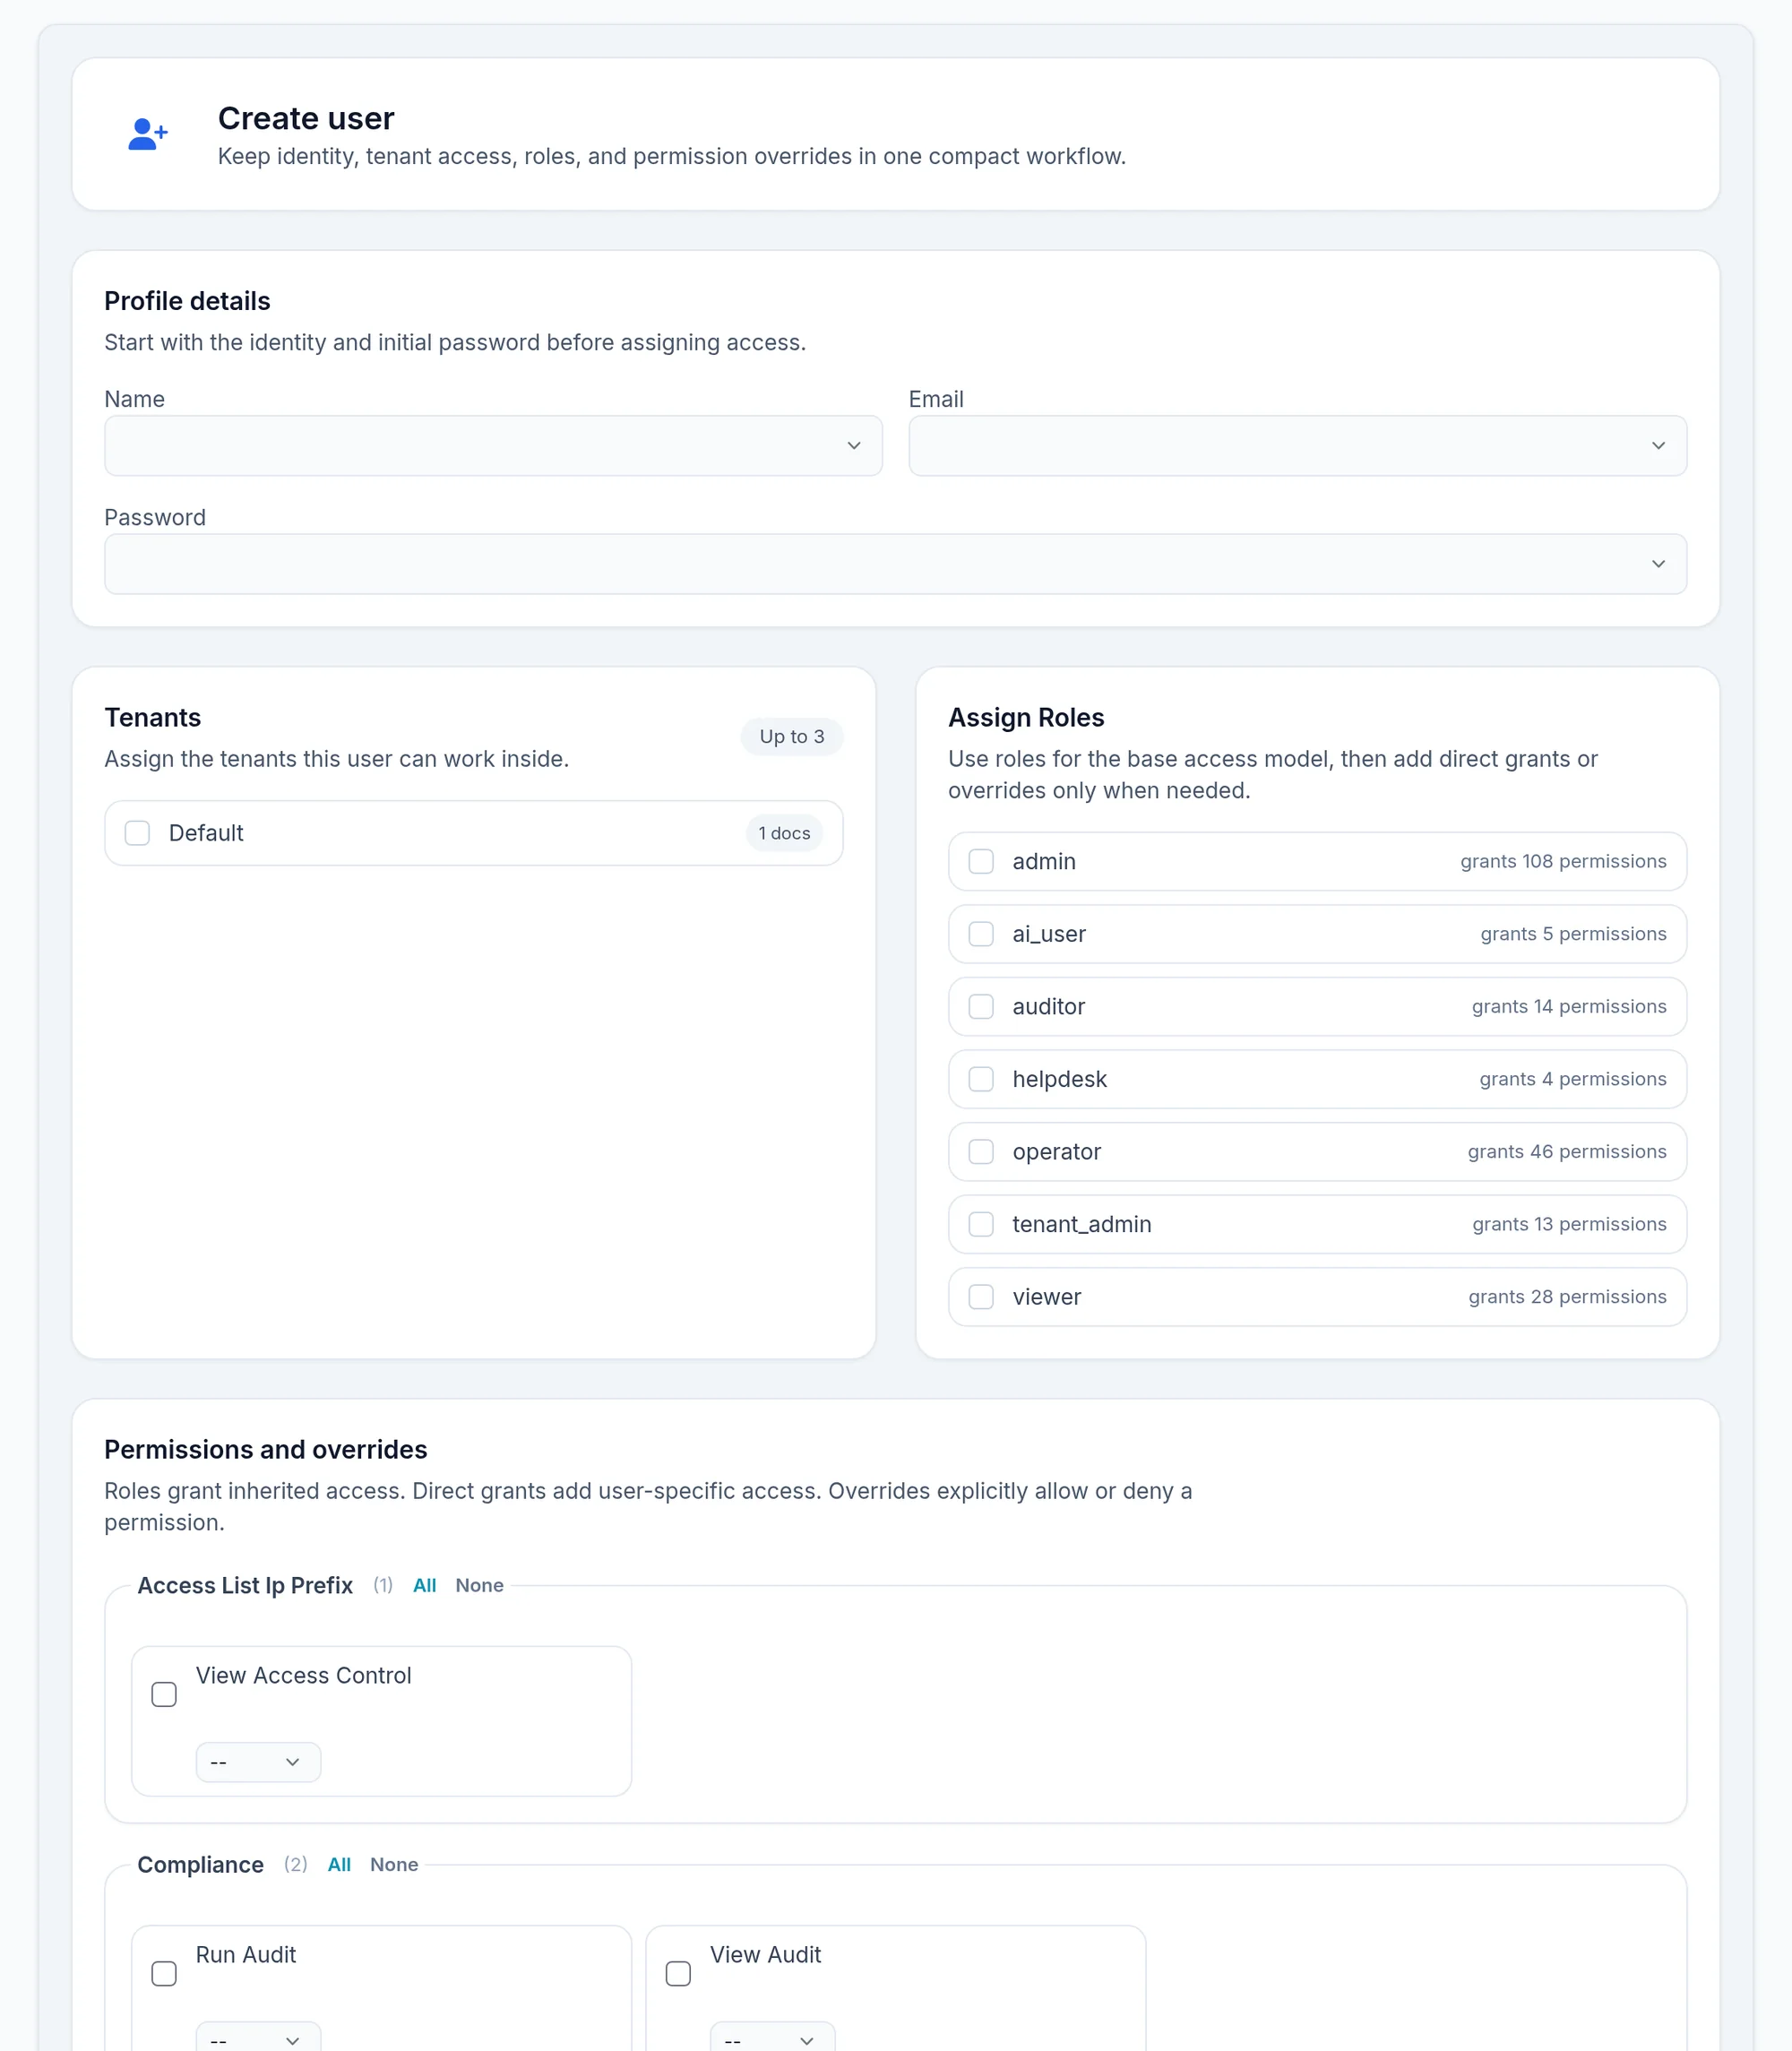Click 'grants 108 permissions' on admin row
Viewport: 1792px width, 2051px height.
pyautogui.click(x=1563, y=861)
